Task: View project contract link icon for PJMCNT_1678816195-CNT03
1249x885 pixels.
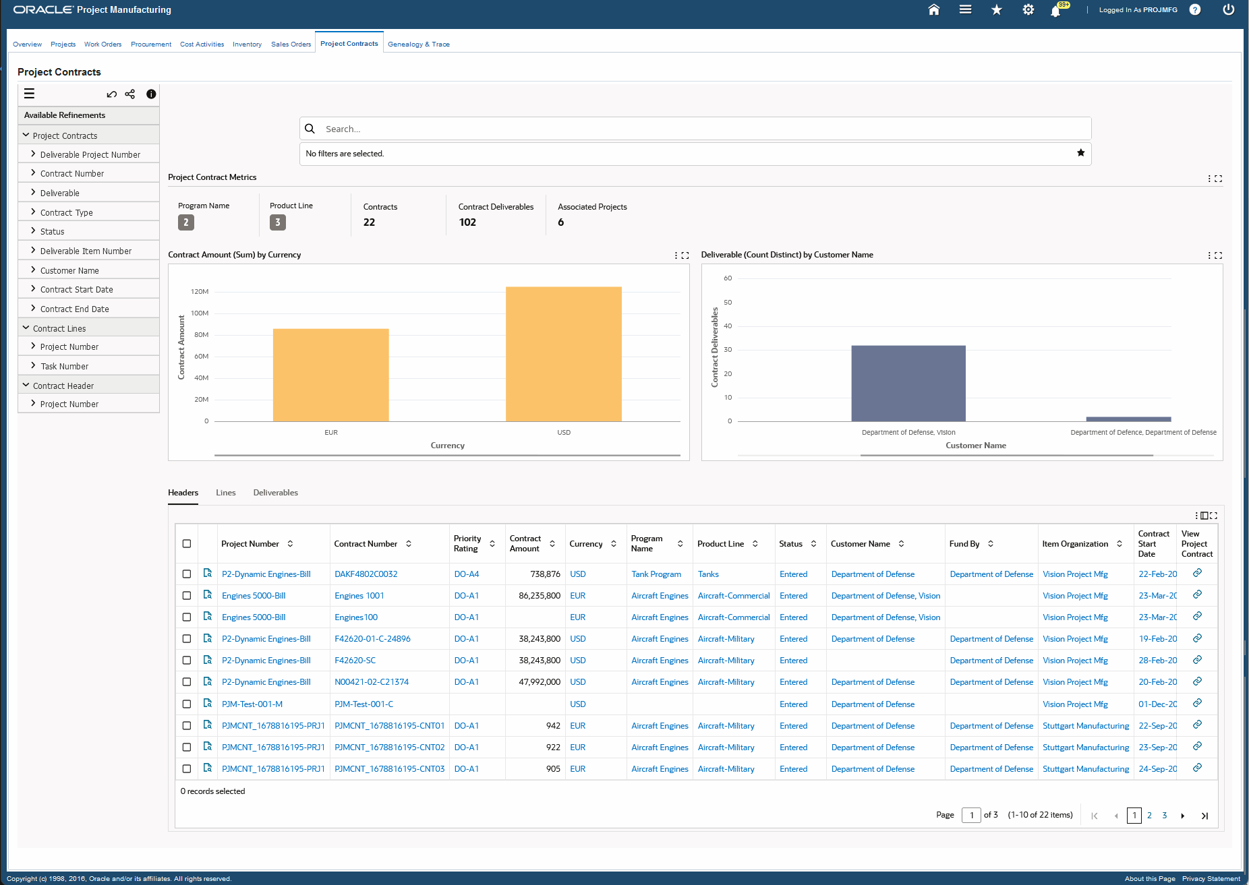Action: [x=1197, y=768]
